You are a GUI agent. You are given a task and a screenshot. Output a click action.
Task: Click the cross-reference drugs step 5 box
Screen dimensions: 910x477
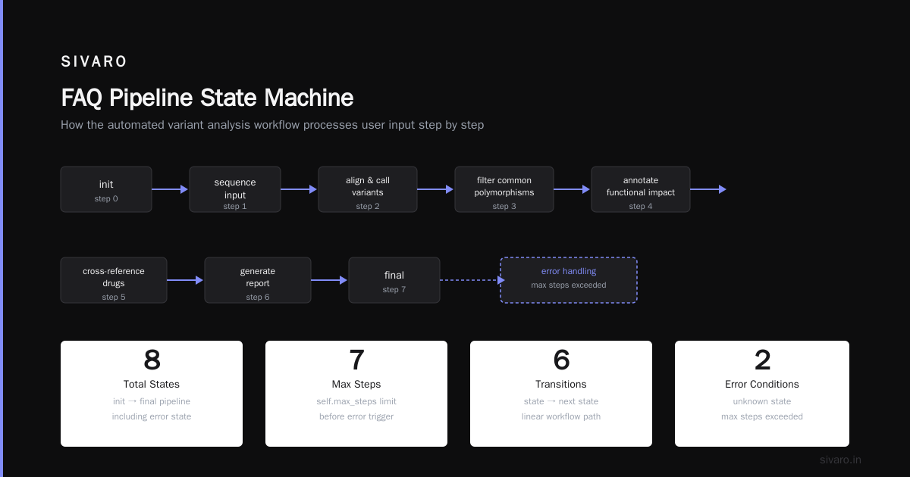click(x=114, y=280)
